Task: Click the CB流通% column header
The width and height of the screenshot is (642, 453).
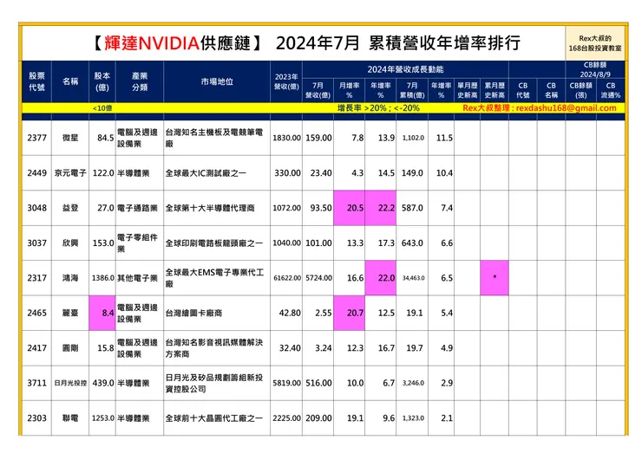Action: tap(611, 90)
